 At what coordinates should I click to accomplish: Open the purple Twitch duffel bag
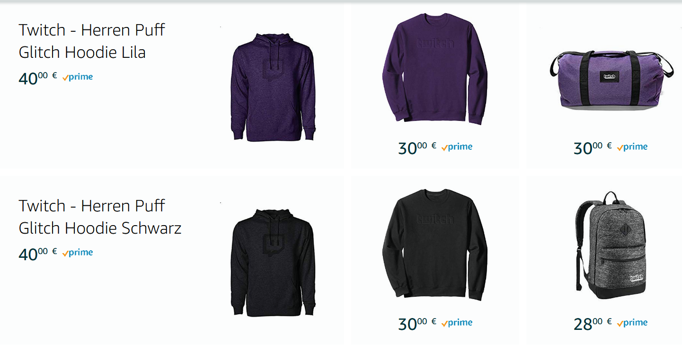(611, 79)
